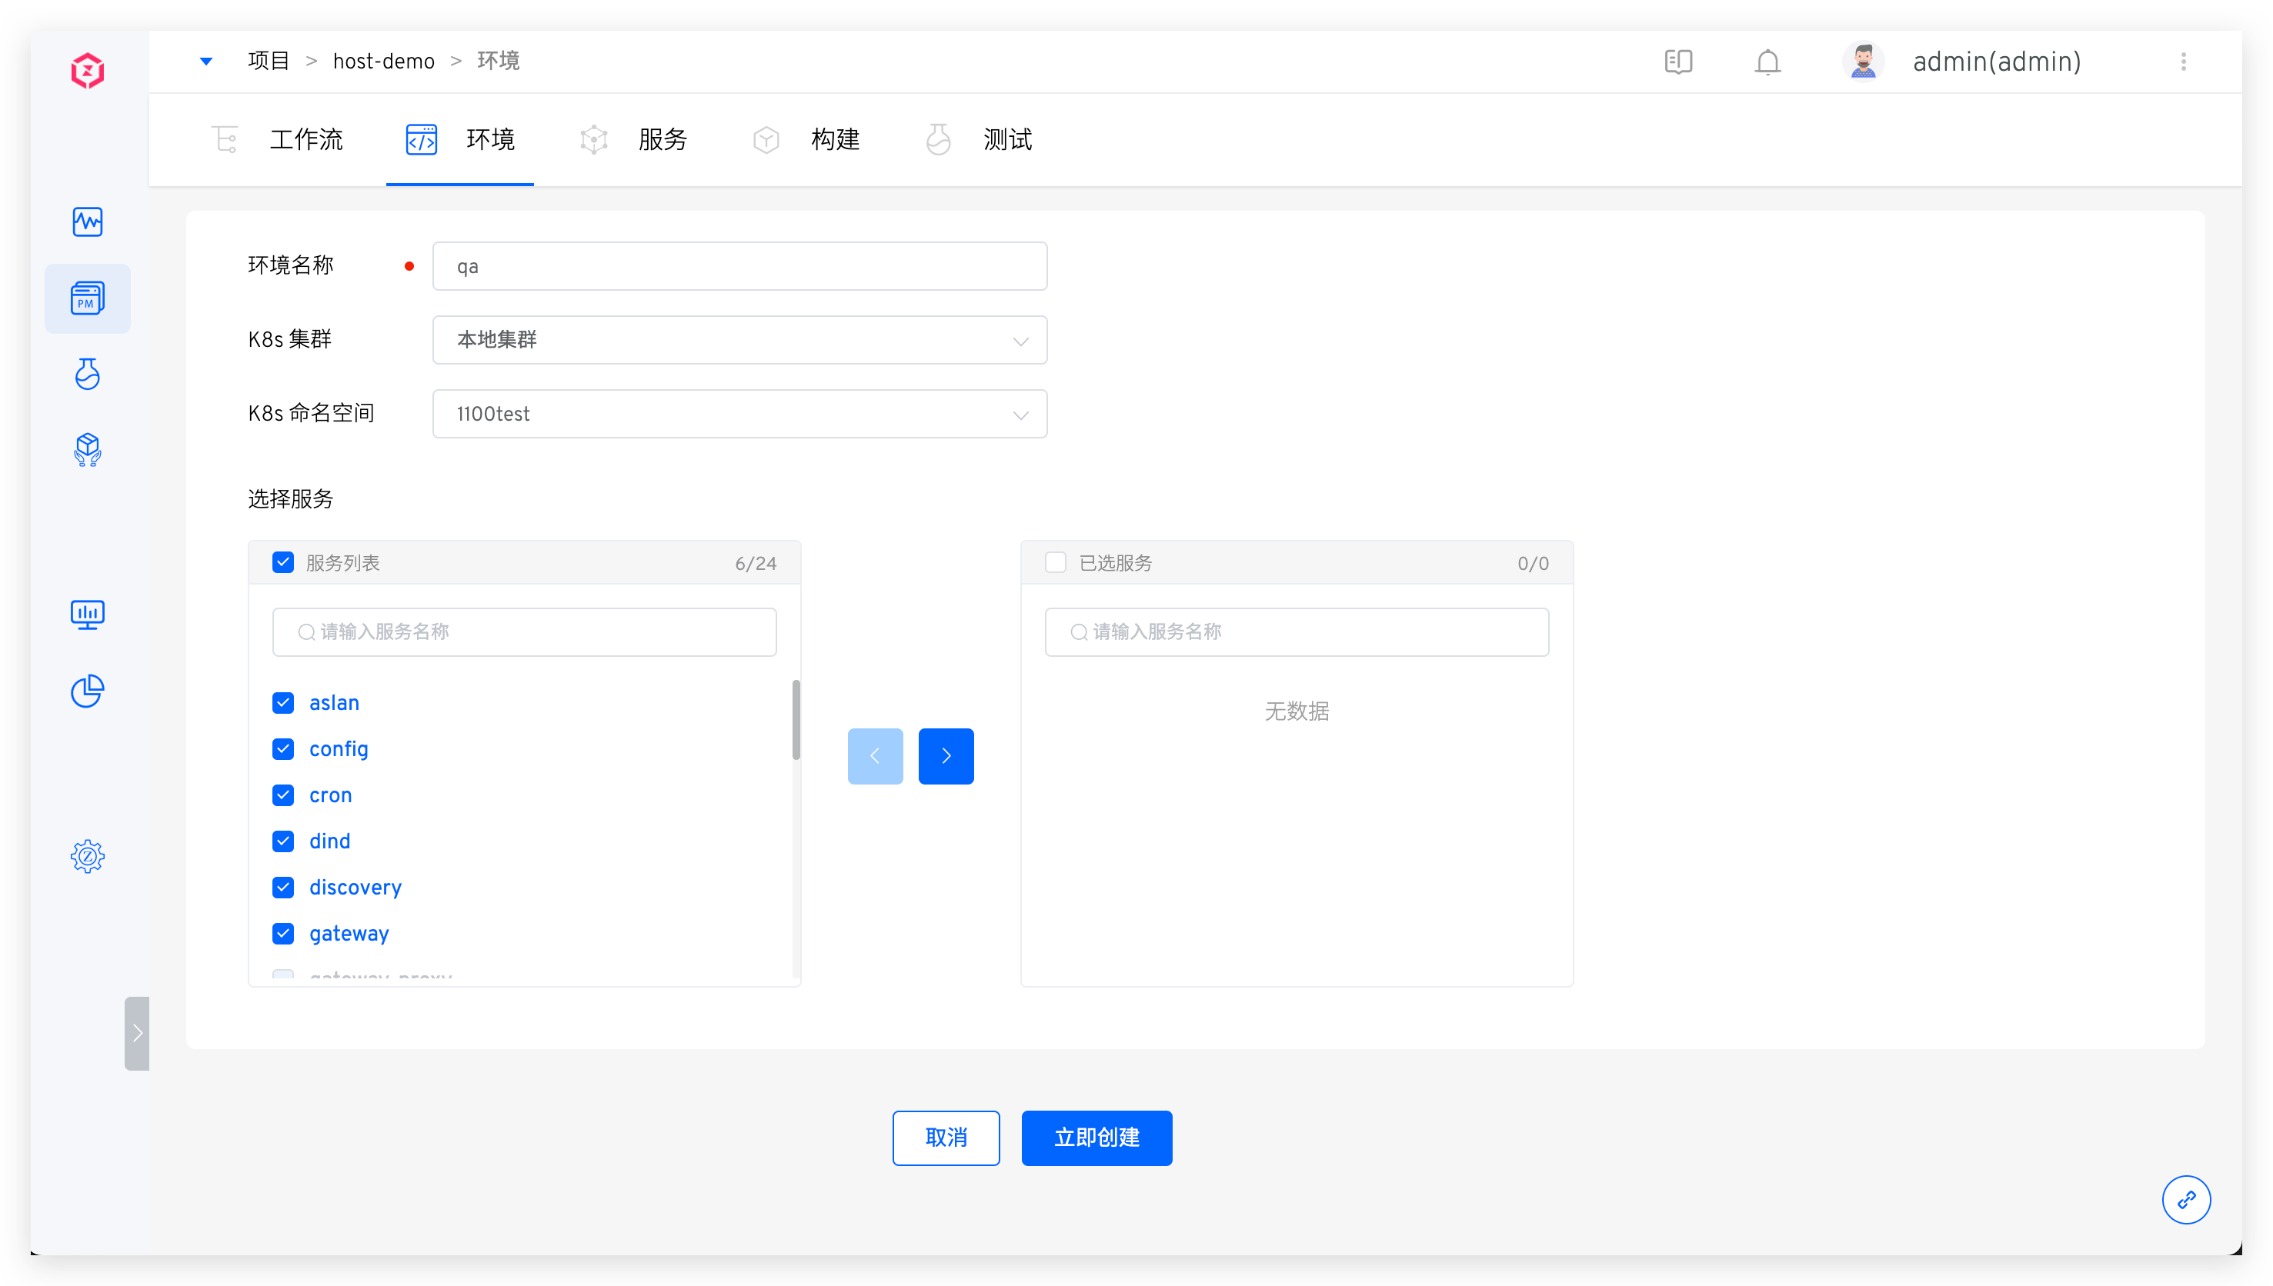Toggle the 服务列表 select-all checkbox
2273x1286 pixels.
tap(282, 563)
